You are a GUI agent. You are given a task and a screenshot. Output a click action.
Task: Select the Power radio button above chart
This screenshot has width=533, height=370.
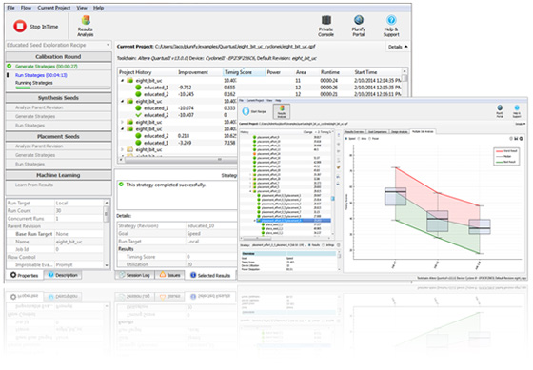pyautogui.click(x=370, y=139)
